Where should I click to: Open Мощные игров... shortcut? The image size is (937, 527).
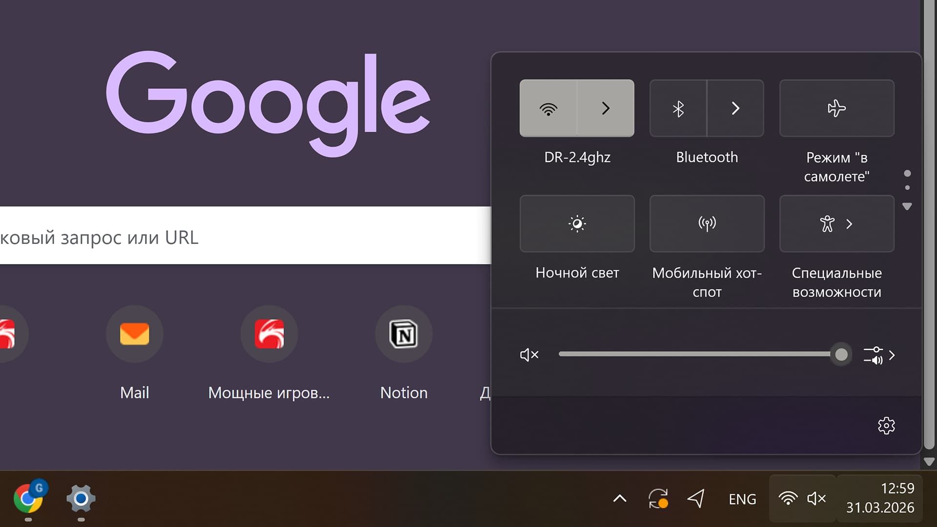[x=269, y=334]
